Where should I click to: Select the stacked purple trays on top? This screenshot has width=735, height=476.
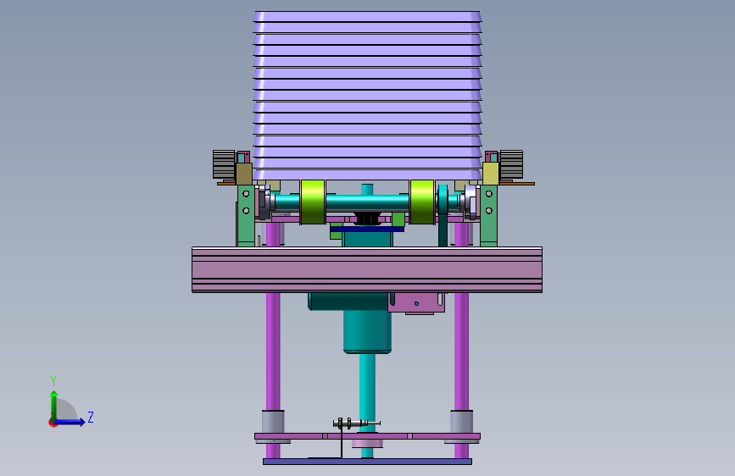pos(368,96)
